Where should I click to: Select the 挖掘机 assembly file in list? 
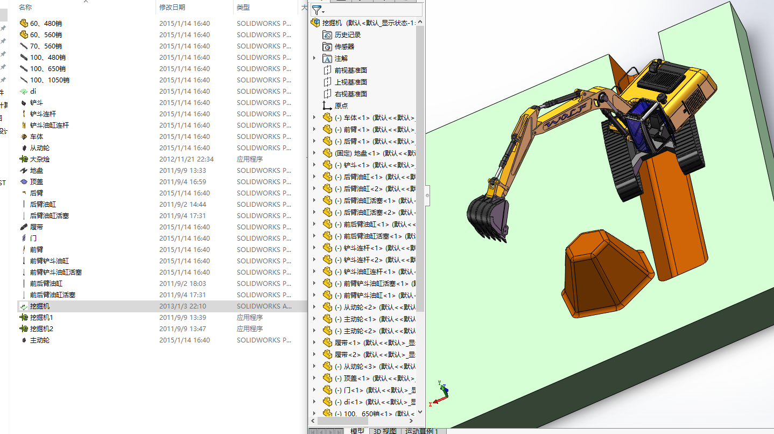(40, 306)
